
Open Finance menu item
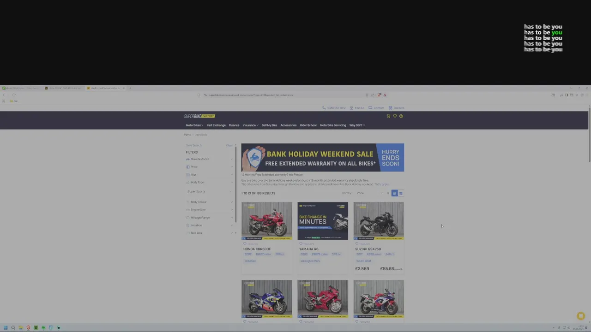234,125
